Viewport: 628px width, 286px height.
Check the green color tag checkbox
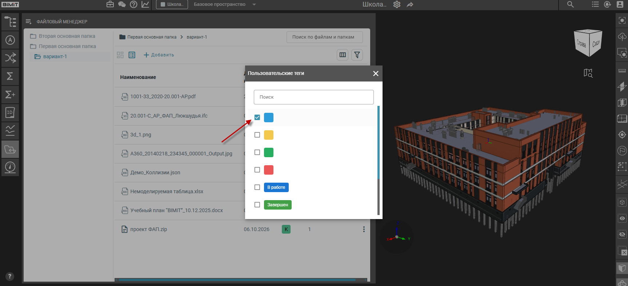click(x=257, y=152)
